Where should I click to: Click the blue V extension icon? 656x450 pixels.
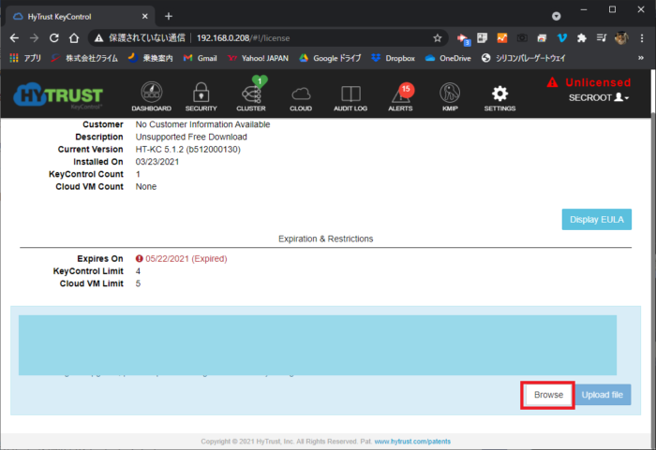click(562, 38)
